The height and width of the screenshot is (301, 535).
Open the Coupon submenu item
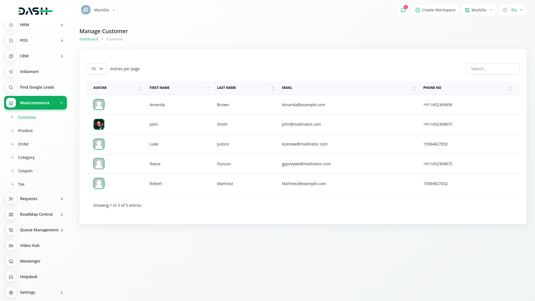(25, 171)
